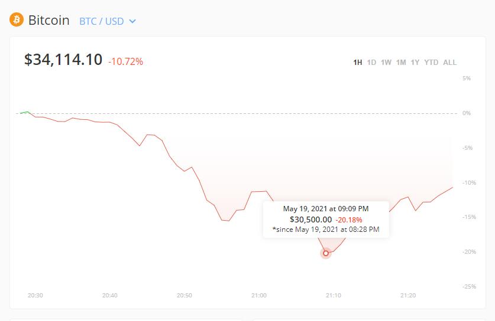Click the Bitcoin heading text
Screen dimensions: 495x321
point(49,20)
